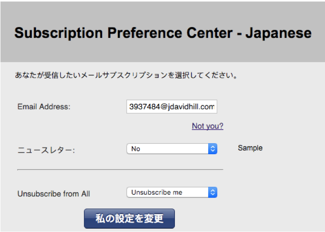The width and height of the screenshot is (325, 232).
Task: Click the hyphen in the page title
Action: pyautogui.click(x=239, y=34)
